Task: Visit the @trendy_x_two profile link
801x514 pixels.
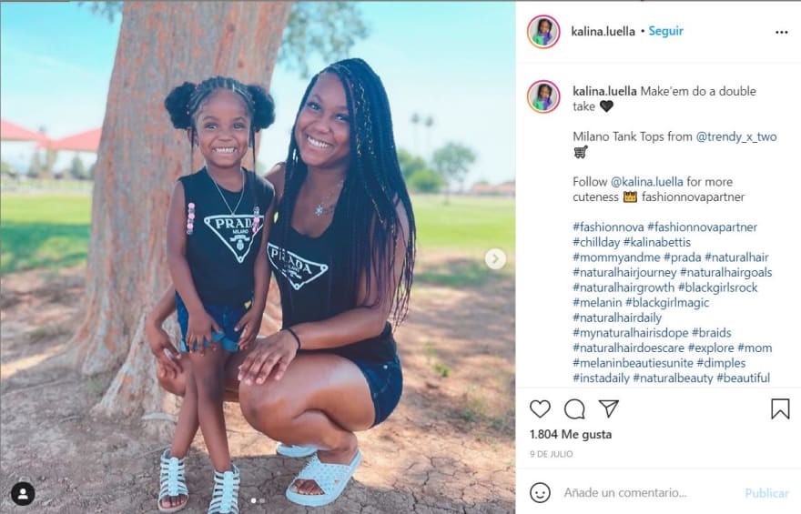Action: click(x=736, y=136)
